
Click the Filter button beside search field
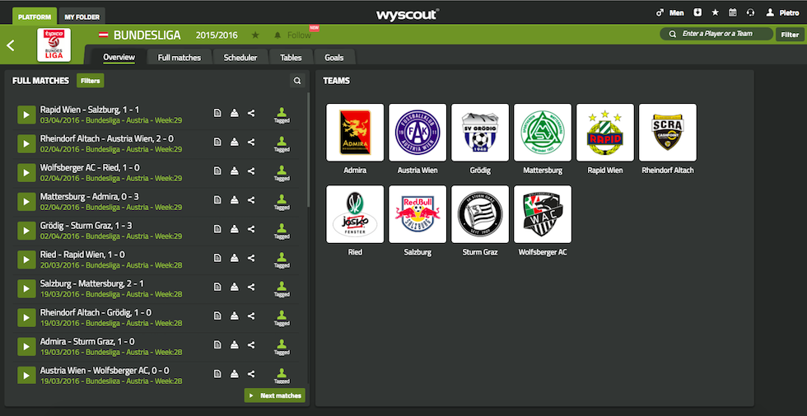coord(789,34)
